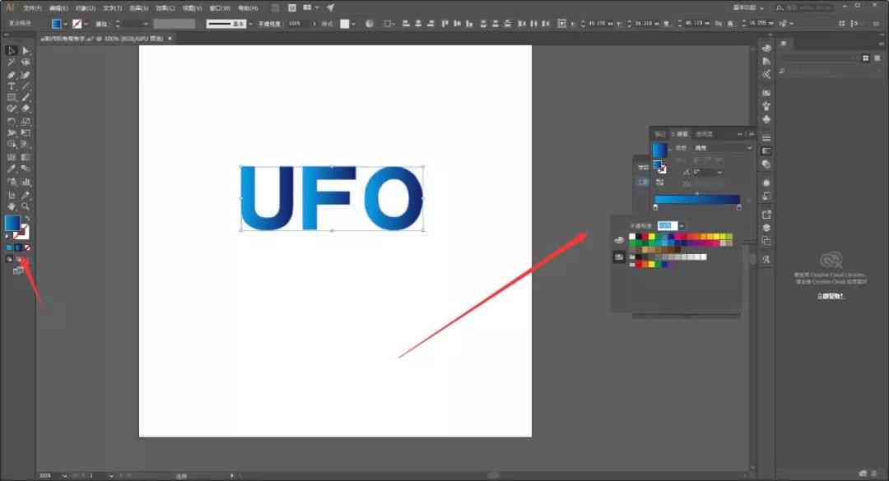The height and width of the screenshot is (481, 889).
Task: Select the Shape Builder tool
Action: coord(12,145)
